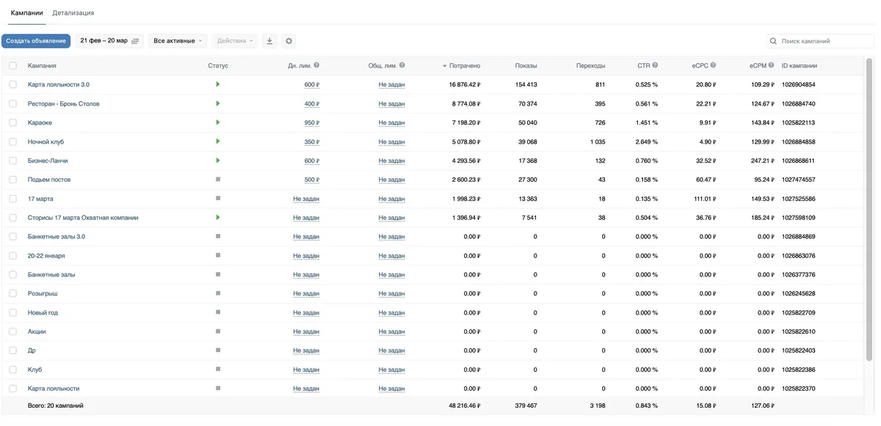Edit the 400 ₽ daily limit
Image resolution: width=881 pixels, height=426 pixels.
point(312,104)
